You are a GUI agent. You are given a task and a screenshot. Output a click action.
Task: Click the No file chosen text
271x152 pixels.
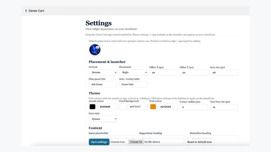(x=152, y=142)
